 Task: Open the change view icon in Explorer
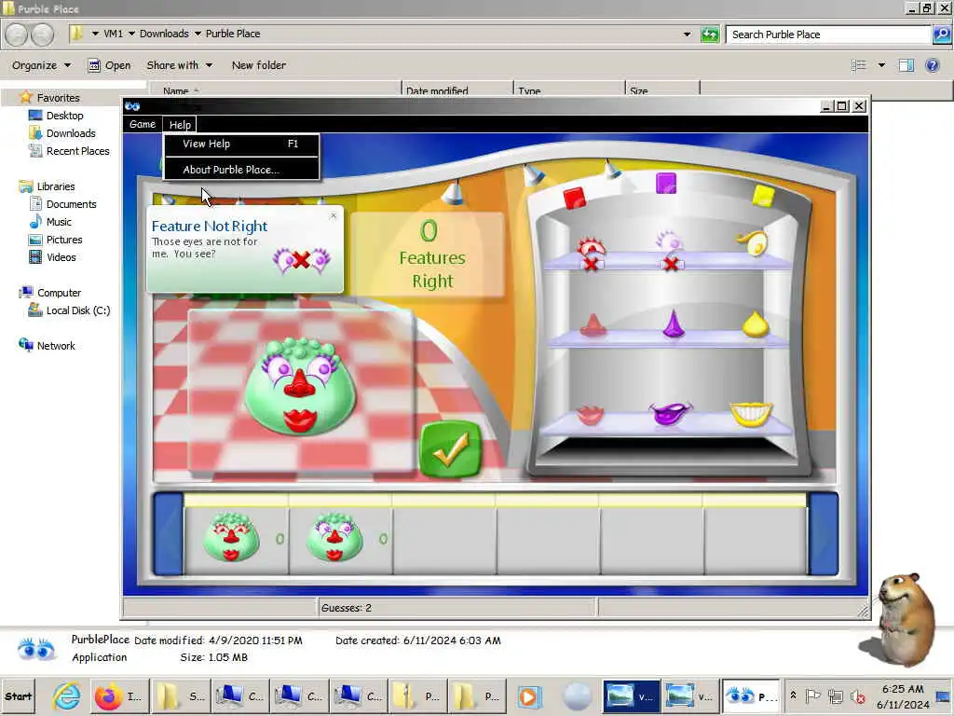pyautogui.click(x=858, y=65)
